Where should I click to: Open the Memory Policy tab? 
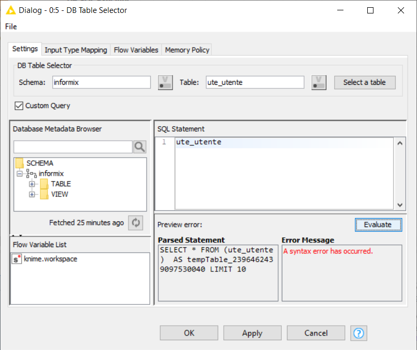187,50
